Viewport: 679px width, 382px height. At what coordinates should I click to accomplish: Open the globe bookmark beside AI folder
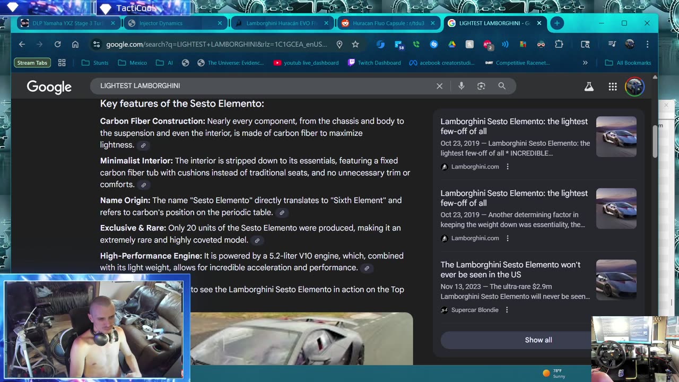pyautogui.click(x=185, y=63)
